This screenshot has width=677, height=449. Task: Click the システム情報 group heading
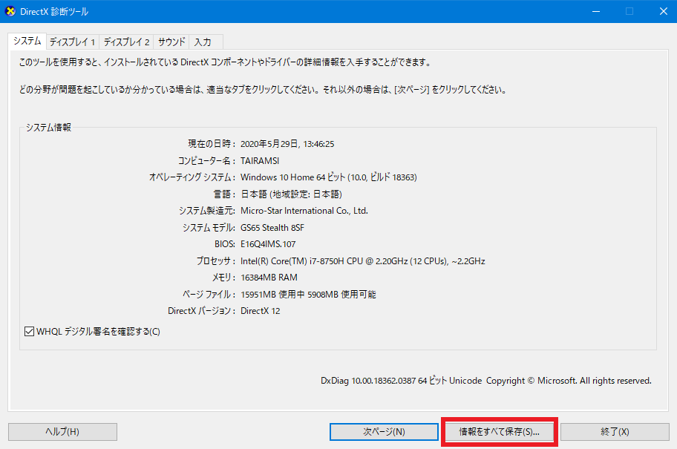tap(48, 128)
